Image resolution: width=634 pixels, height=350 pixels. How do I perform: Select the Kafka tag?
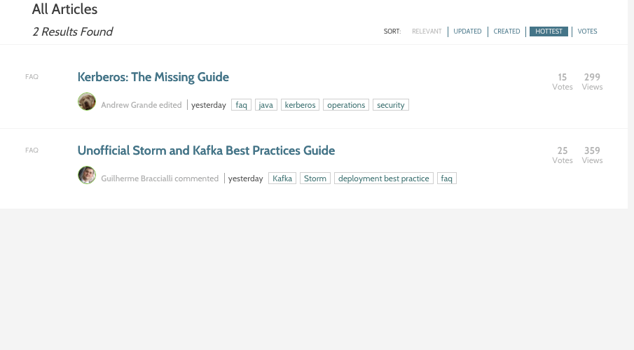[x=282, y=178]
